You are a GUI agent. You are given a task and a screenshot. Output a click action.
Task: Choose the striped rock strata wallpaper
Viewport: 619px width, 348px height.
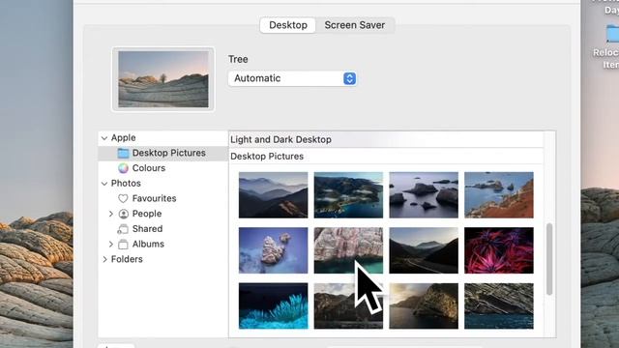[x=499, y=305]
